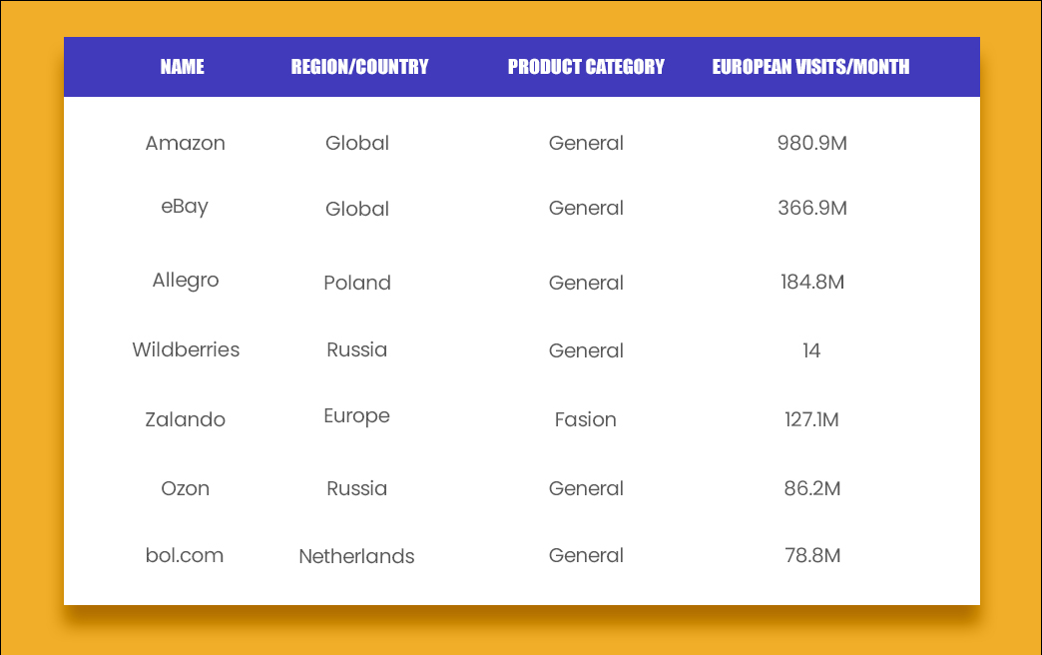
Task: Click Global in the eBay row
Action: 357,209
